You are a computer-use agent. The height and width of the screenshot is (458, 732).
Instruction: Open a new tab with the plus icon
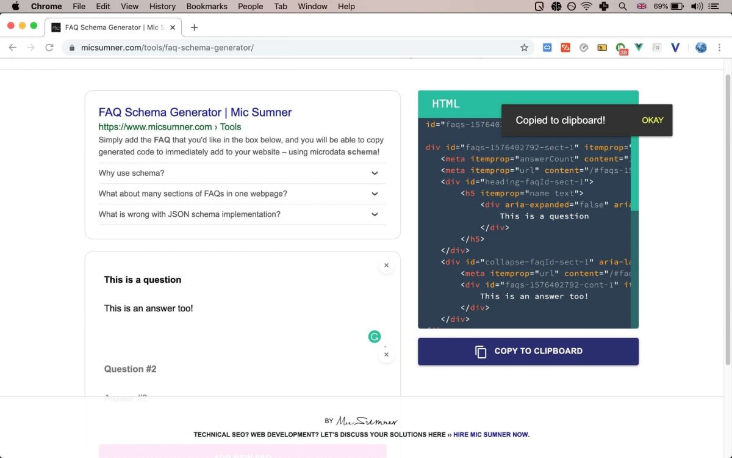click(194, 27)
